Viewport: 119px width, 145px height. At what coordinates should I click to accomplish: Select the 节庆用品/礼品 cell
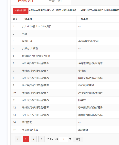48,130
